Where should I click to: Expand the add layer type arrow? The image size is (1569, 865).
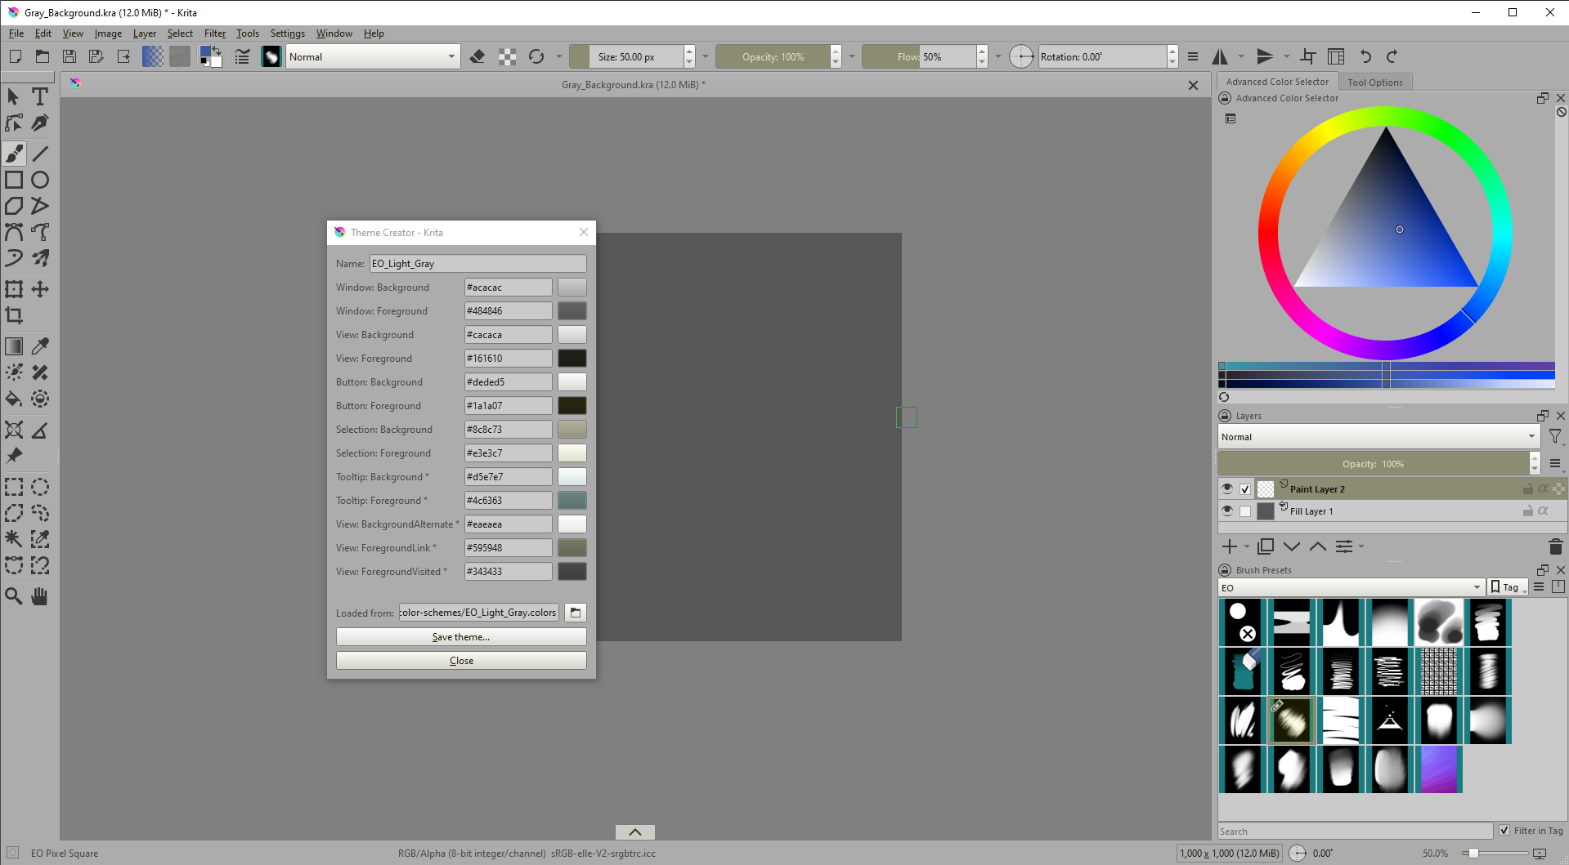tap(1247, 546)
